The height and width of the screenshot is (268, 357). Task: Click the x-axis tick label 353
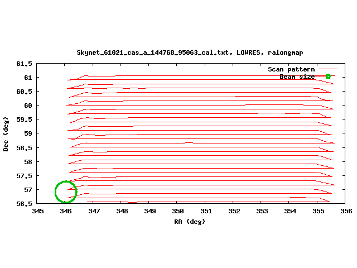pyautogui.click(x=262, y=211)
